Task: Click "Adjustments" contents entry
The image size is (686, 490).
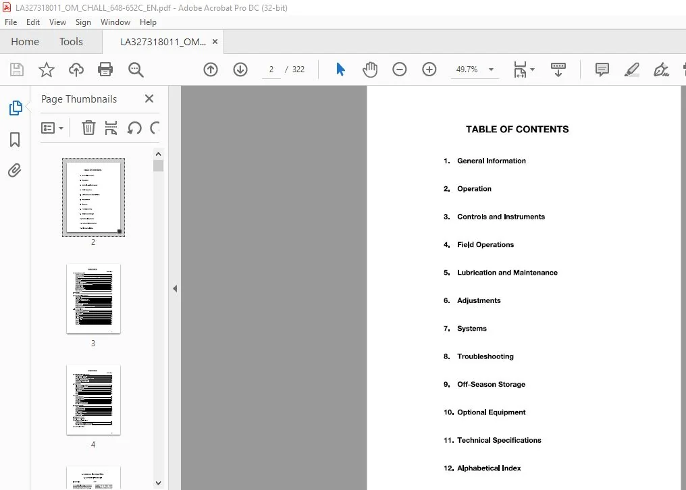Action: [x=479, y=300]
